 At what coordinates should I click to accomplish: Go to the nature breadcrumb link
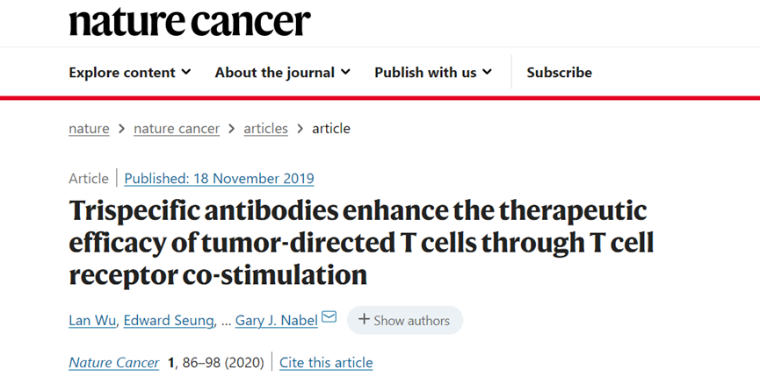point(90,129)
